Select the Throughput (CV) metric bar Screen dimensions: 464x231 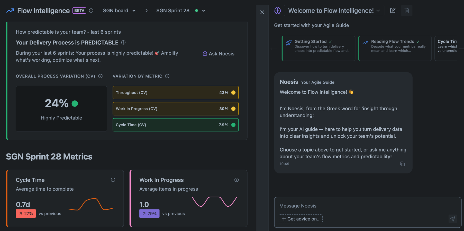pos(175,93)
